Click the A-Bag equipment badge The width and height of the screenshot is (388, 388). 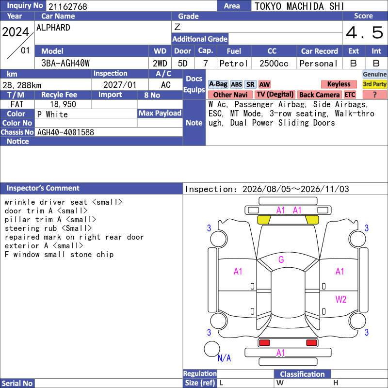pos(218,84)
